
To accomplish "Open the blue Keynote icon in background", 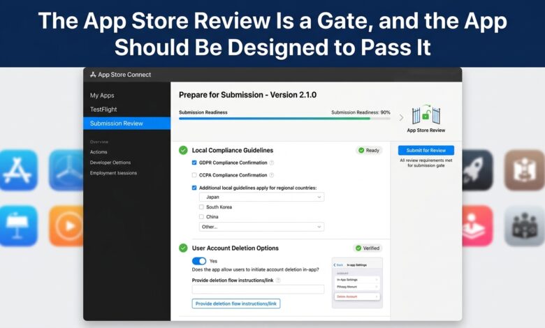I will pos(19,226).
